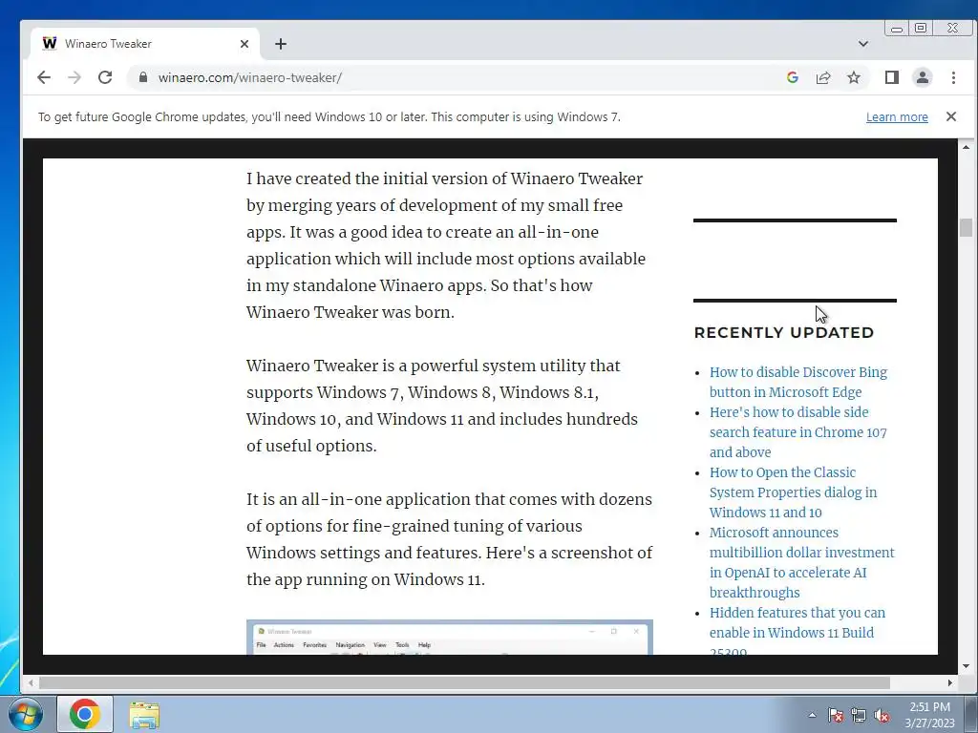978x733 pixels.
Task: Click the horizontal scrollbar thumb
Action: coord(465,682)
